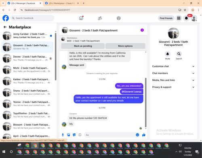Click the chat messages scrollbar

tap(145, 102)
